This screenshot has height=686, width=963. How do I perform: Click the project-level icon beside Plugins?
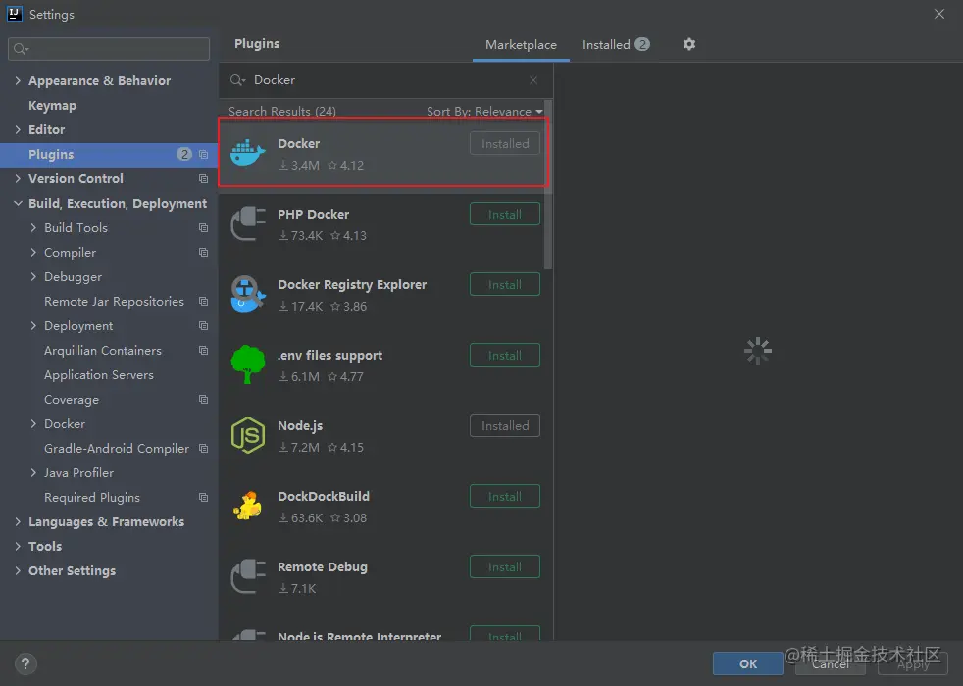(x=203, y=155)
